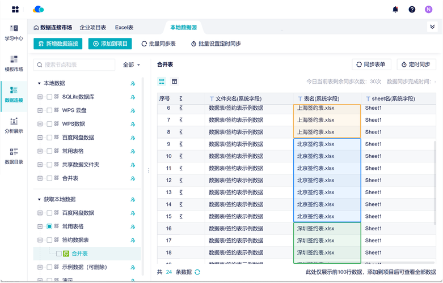The height and width of the screenshot is (283, 443).
Task: Open the help question mark icon
Action: (x=412, y=9)
